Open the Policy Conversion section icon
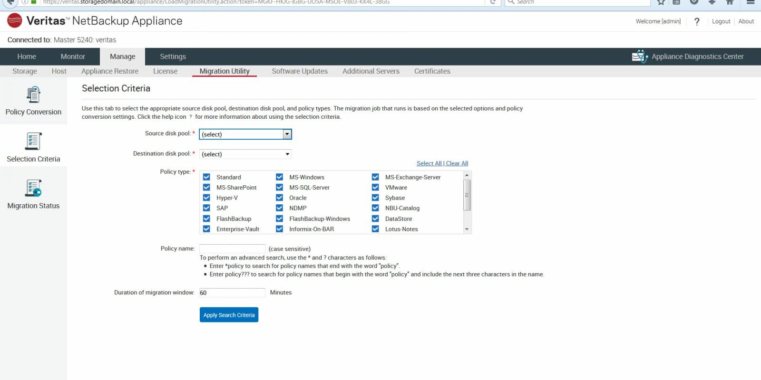 pyautogui.click(x=33, y=95)
